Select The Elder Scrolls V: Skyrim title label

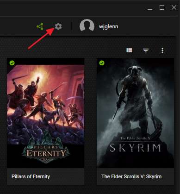pos(131,176)
